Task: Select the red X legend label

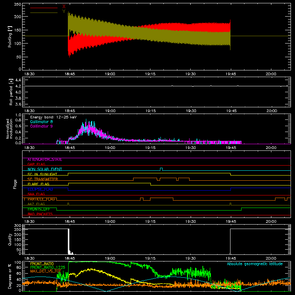Action: coord(64,7)
